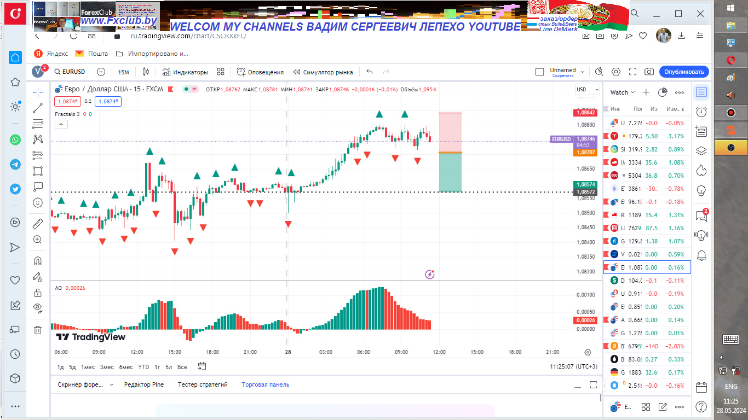Toggle stay-in-drawing-mode pencil lock
Viewport: 748px width, 420px height.
(38, 277)
